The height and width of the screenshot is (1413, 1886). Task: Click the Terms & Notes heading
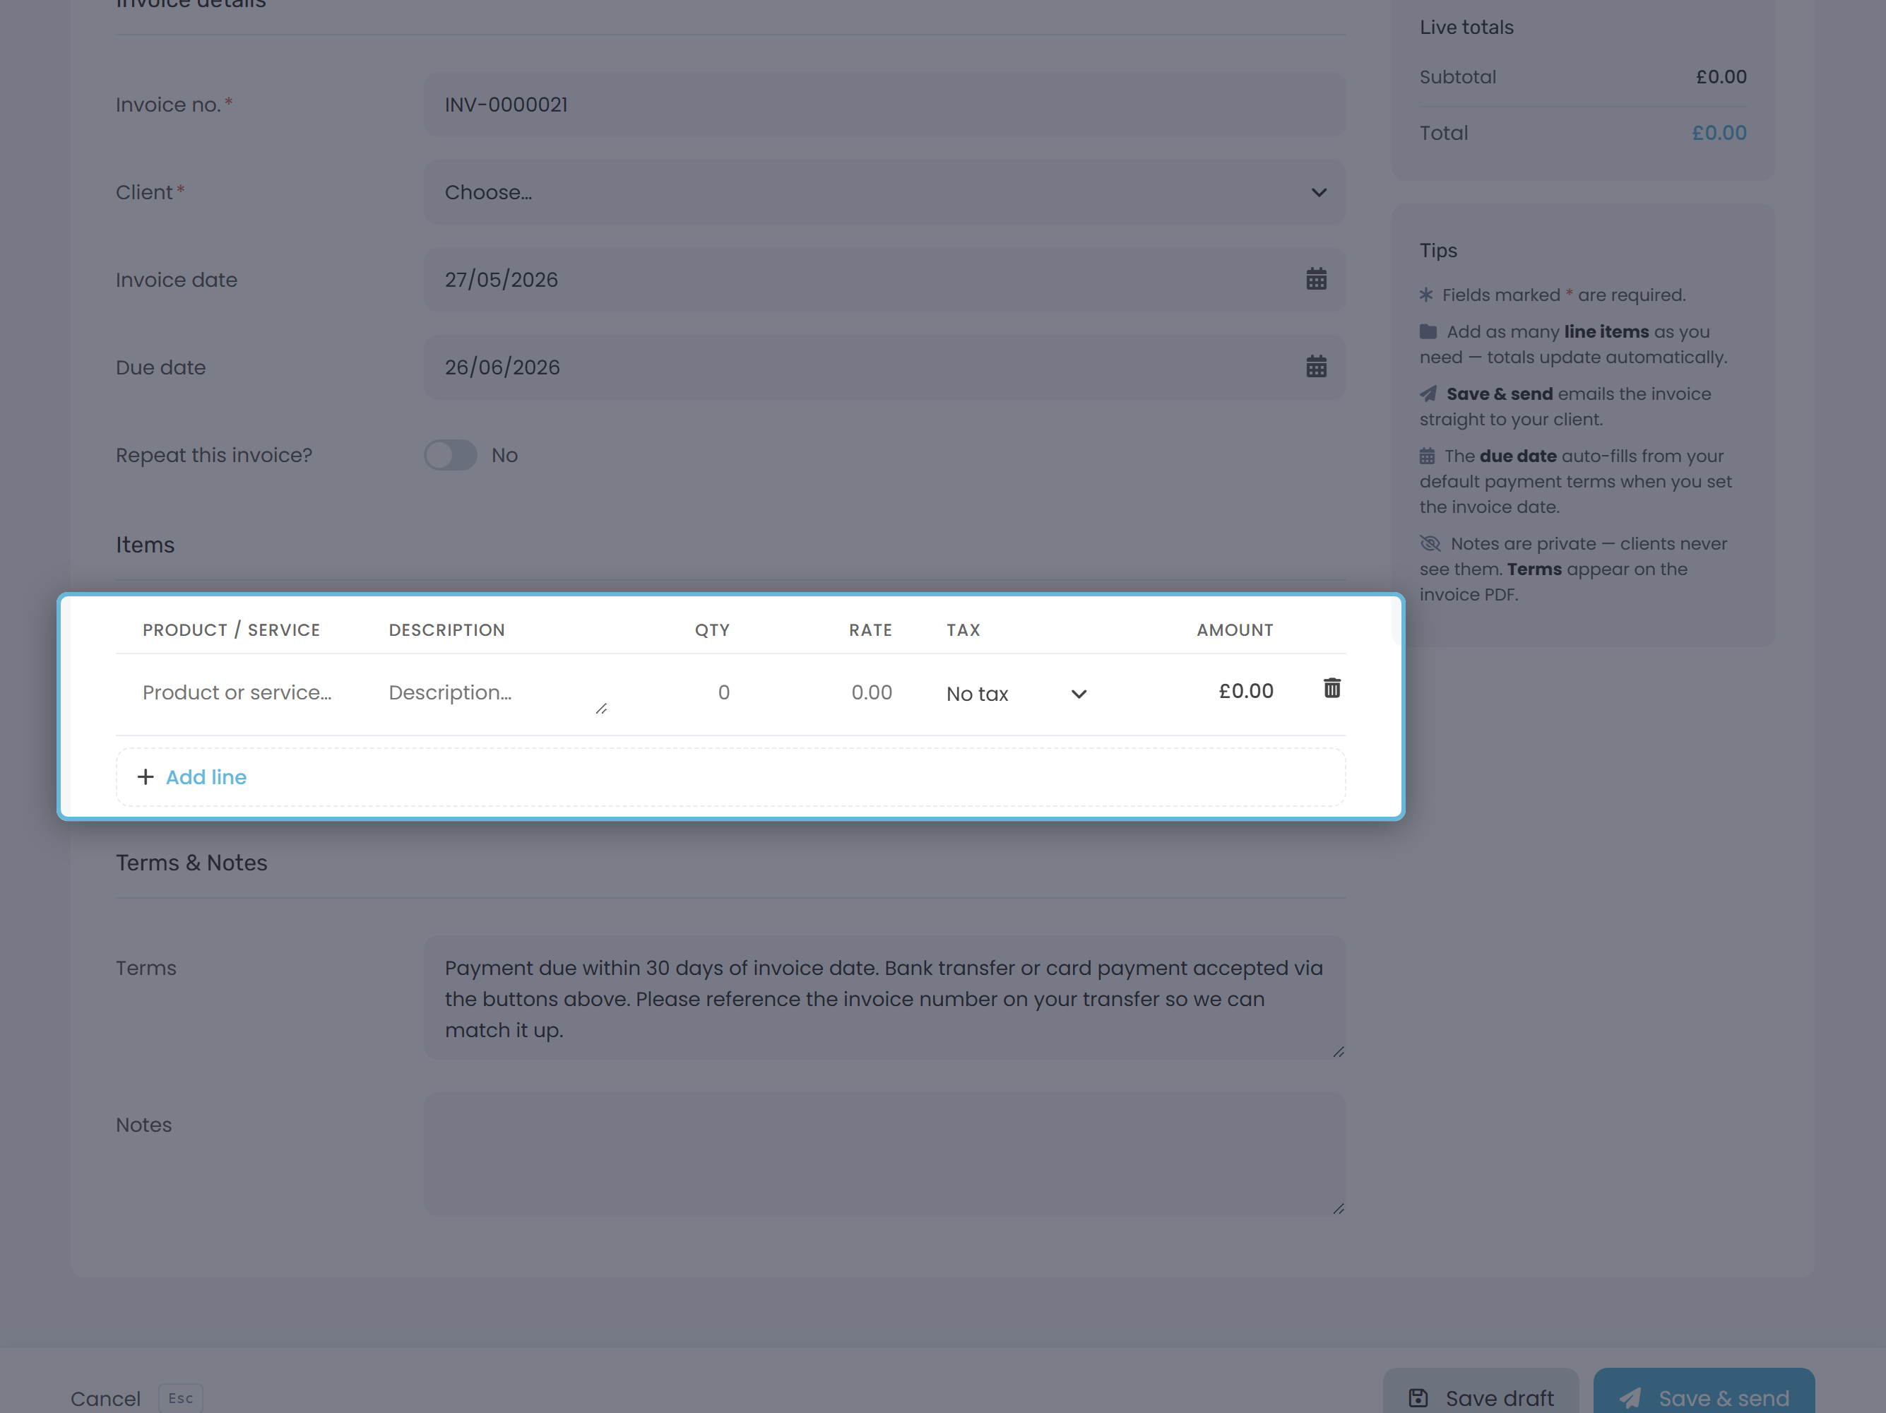click(192, 863)
